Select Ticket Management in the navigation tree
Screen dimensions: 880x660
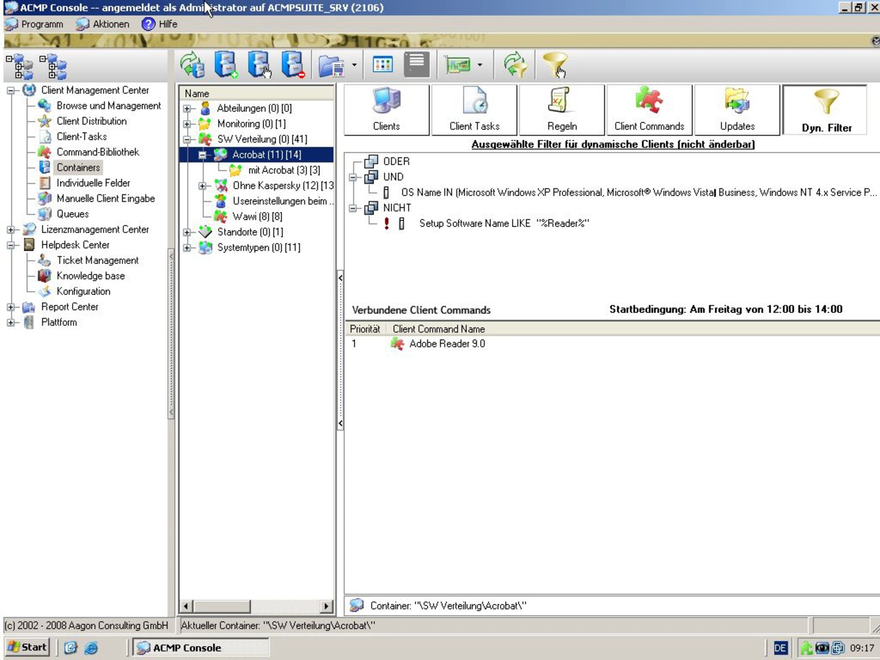(x=97, y=261)
